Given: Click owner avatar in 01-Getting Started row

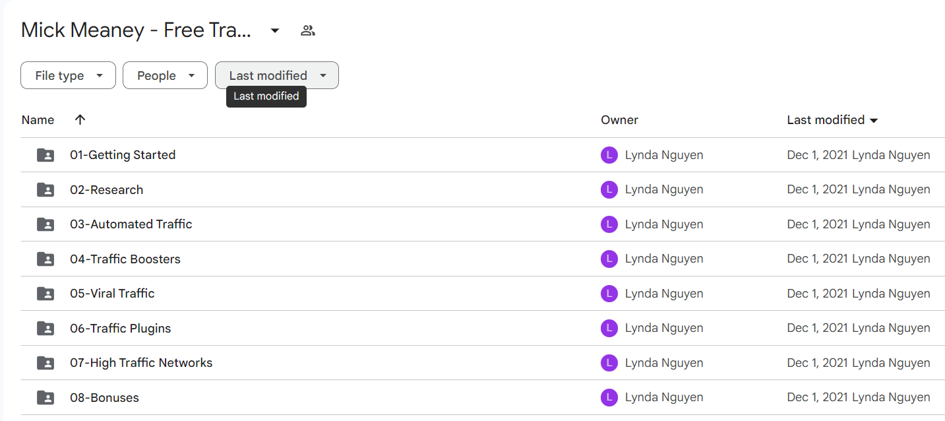Looking at the screenshot, I should (609, 155).
